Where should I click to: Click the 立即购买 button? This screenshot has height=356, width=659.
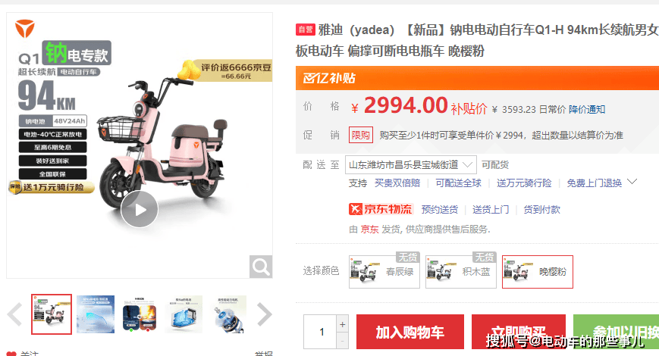point(519,332)
